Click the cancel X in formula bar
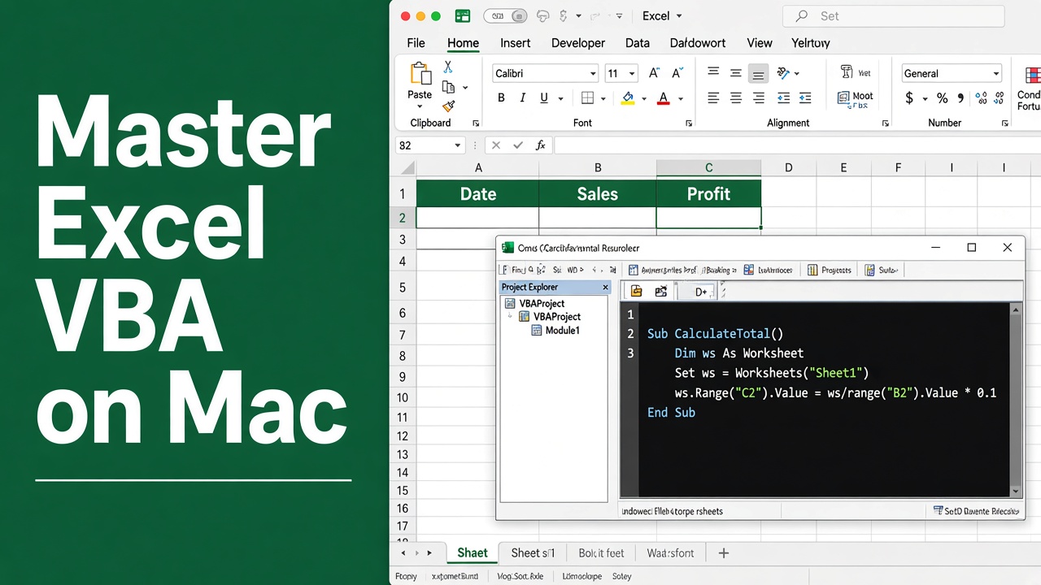The height and width of the screenshot is (585, 1041). [x=497, y=145]
